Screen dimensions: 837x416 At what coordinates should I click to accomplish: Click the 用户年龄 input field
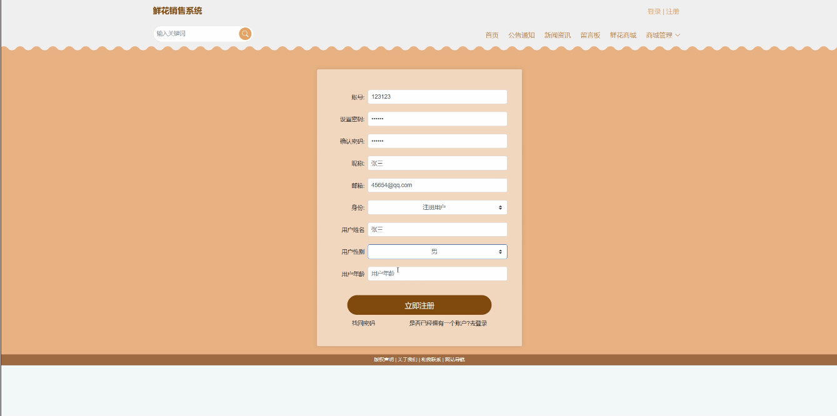point(438,274)
